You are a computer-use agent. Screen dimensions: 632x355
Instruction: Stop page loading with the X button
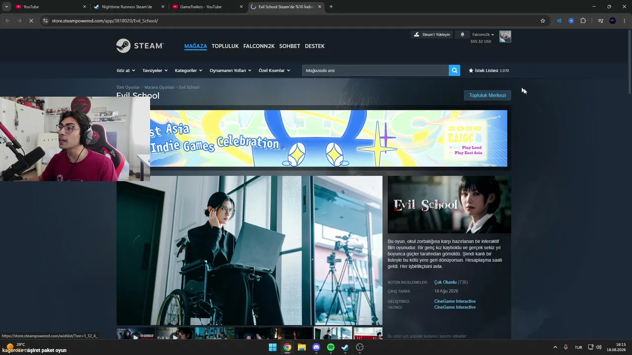[31, 21]
